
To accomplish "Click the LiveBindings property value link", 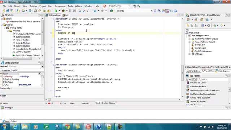I will (x=24, y=77).
